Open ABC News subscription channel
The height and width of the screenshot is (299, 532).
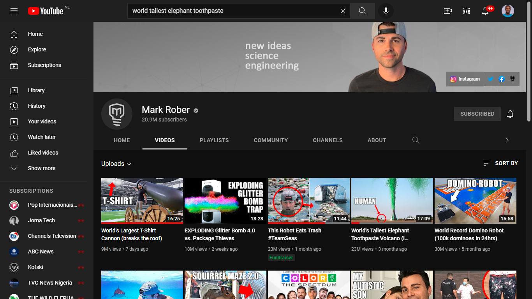pyautogui.click(x=44, y=252)
